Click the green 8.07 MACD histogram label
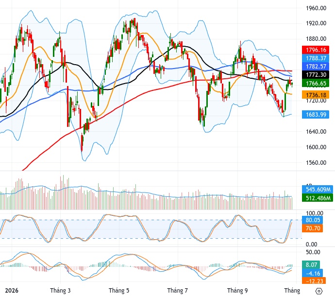 point(311,265)
